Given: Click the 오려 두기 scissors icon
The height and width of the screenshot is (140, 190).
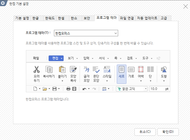Looking at the screenshot, I should pyautogui.click(x=37, y=69).
